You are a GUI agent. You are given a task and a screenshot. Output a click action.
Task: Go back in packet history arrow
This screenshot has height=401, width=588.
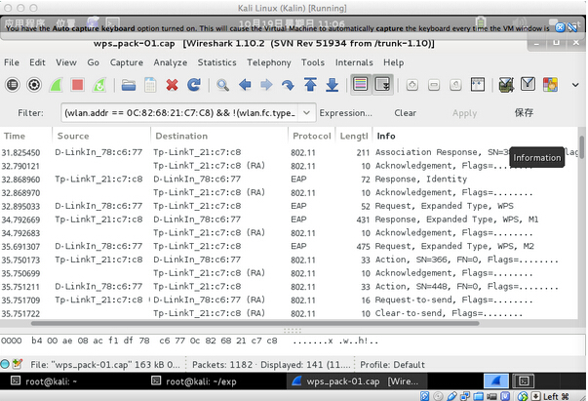pyautogui.click(x=245, y=85)
